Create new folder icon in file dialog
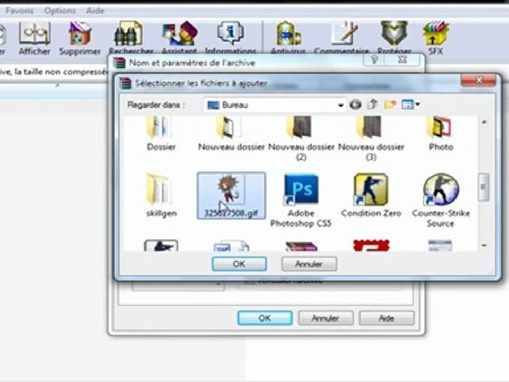The width and height of the screenshot is (509, 382). pyautogui.click(x=390, y=105)
